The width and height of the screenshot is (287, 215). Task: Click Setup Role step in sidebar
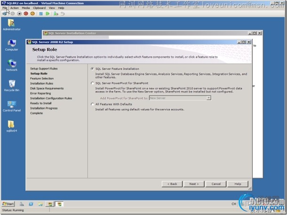tap(39, 73)
